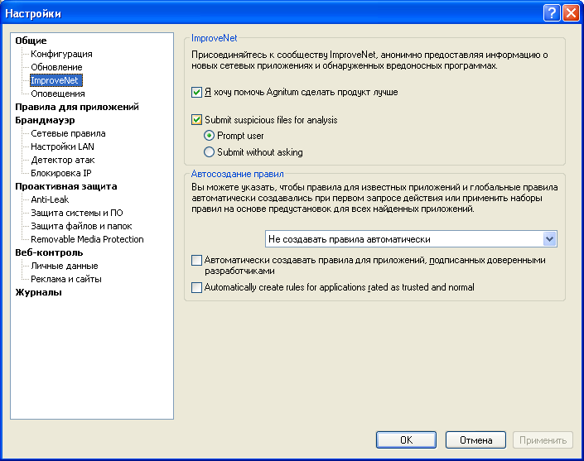Select the Брандмауэр category
Screen dimensions: 584x461
click(45, 120)
